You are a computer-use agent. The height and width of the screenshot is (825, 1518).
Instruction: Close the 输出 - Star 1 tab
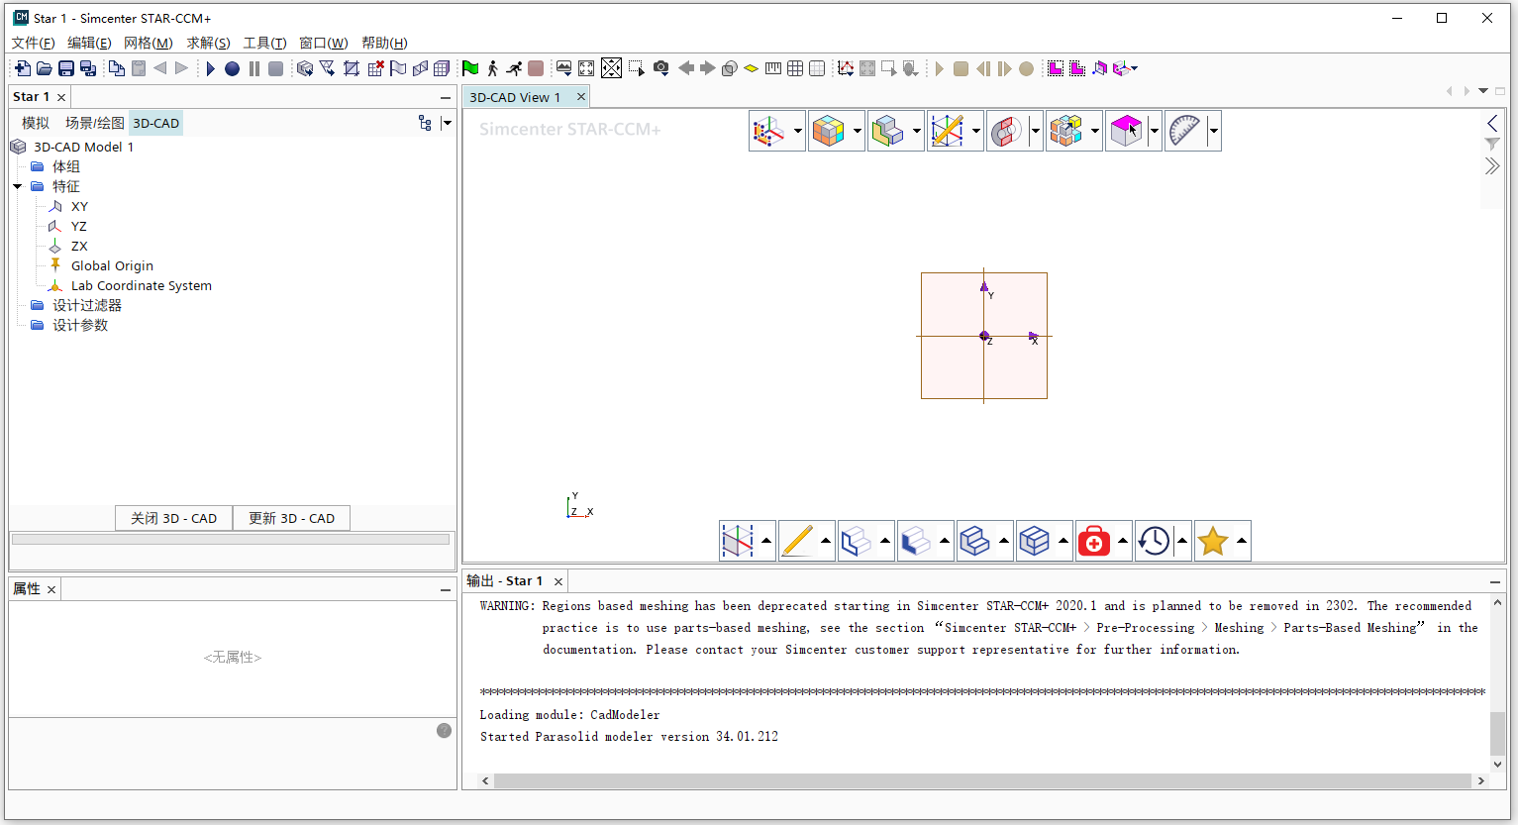tap(558, 581)
